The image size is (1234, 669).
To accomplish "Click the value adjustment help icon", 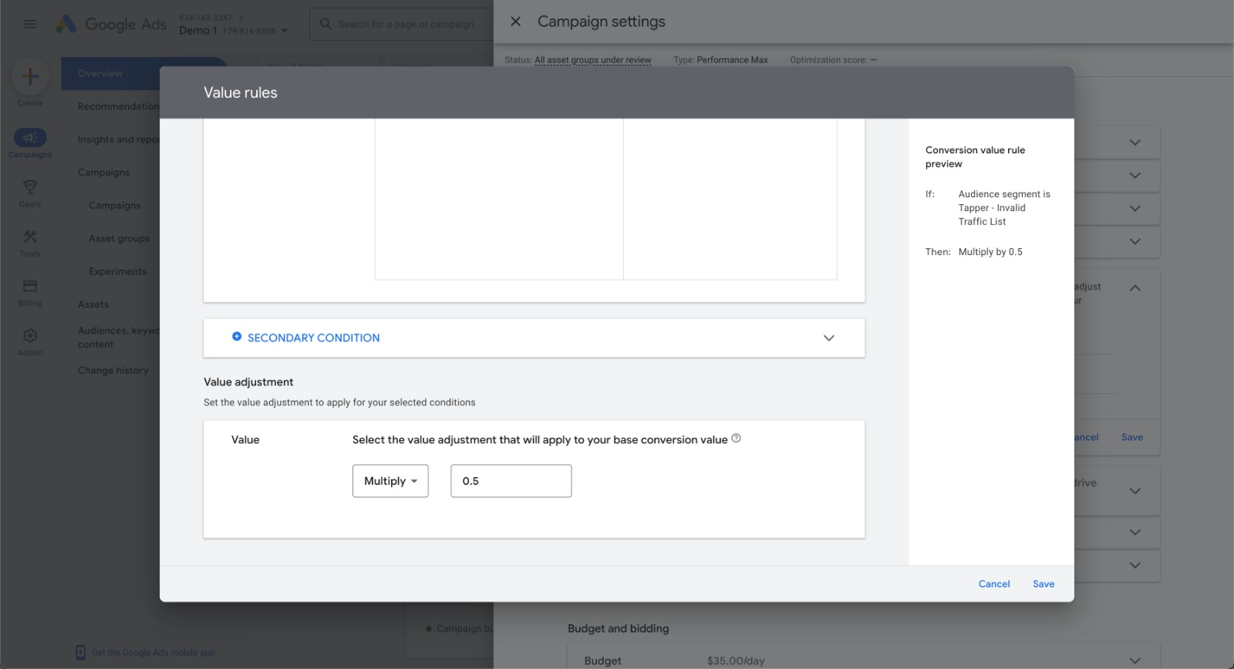I will pyautogui.click(x=736, y=439).
